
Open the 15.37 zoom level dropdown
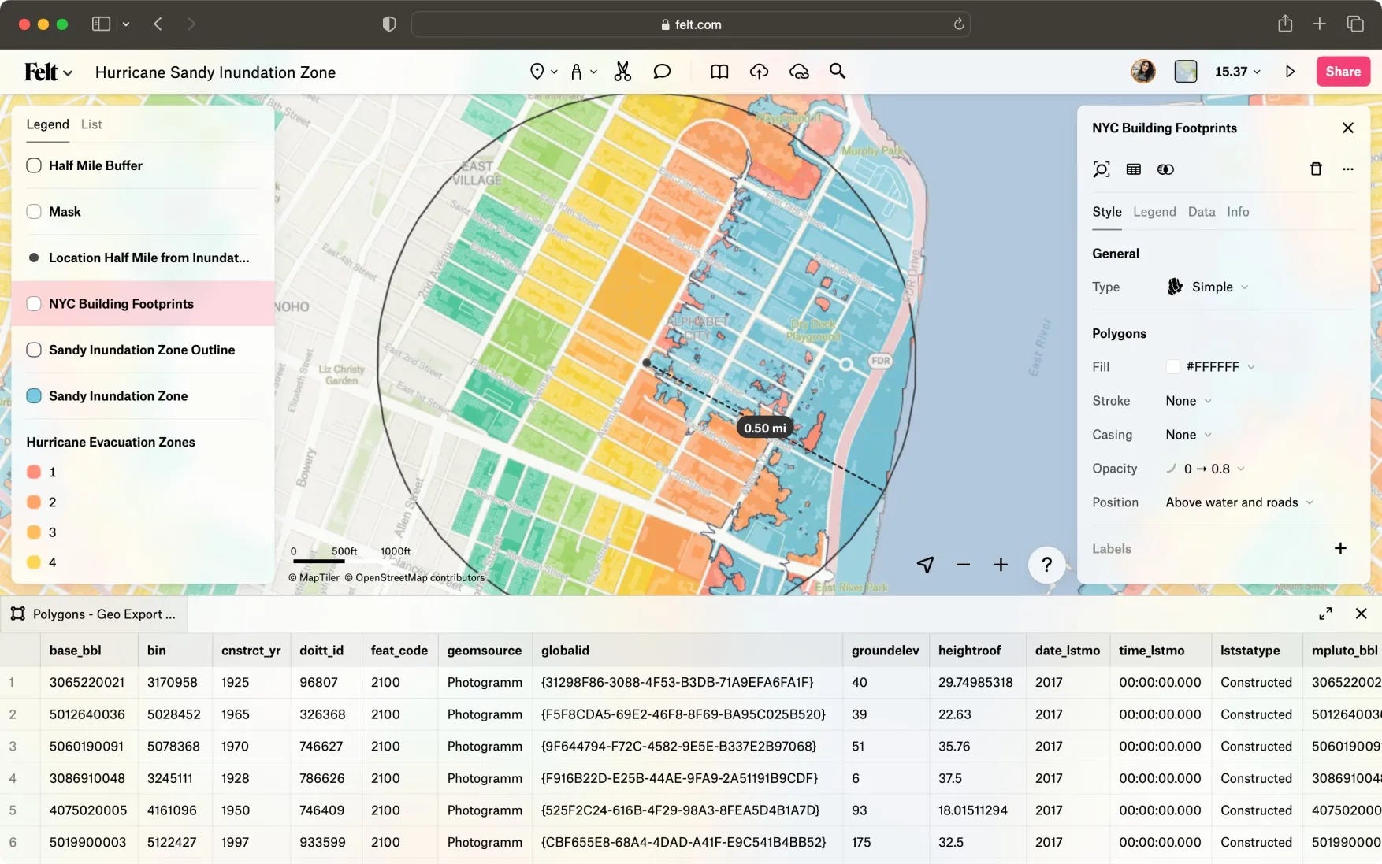[1237, 72]
